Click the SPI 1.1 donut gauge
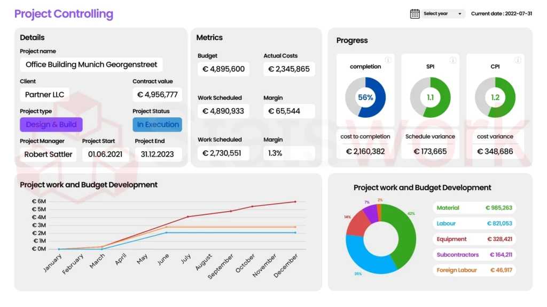 (430, 98)
